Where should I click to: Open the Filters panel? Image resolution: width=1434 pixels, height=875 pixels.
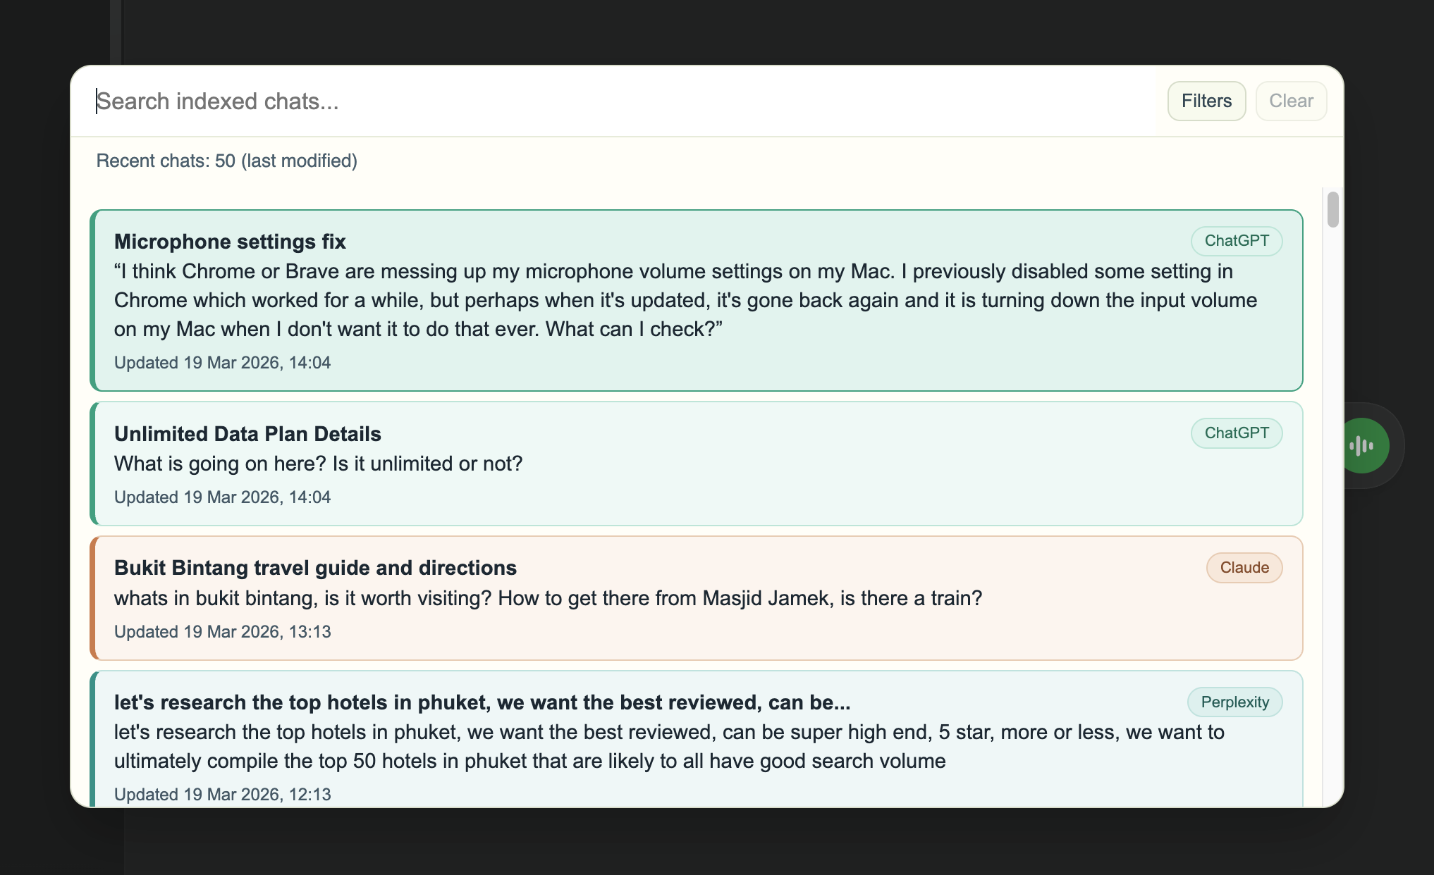pyautogui.click(x=1206, y=101)
